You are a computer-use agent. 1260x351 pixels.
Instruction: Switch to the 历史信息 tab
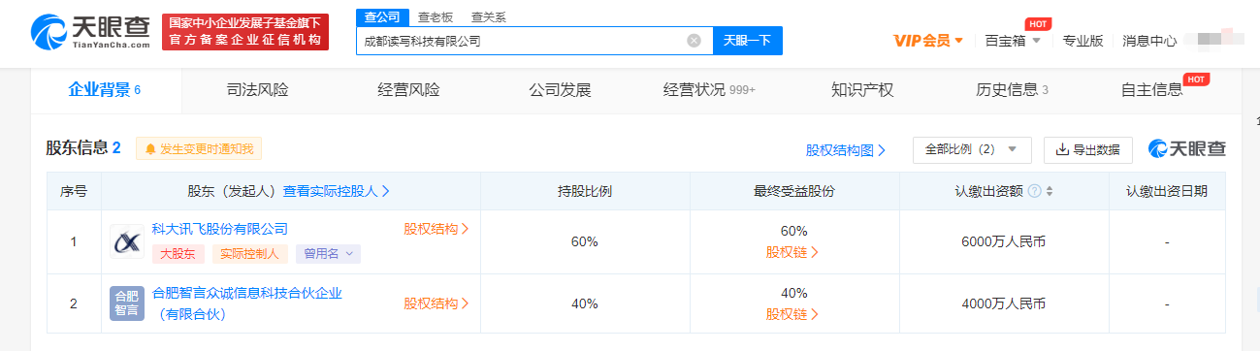point(1012,90)
